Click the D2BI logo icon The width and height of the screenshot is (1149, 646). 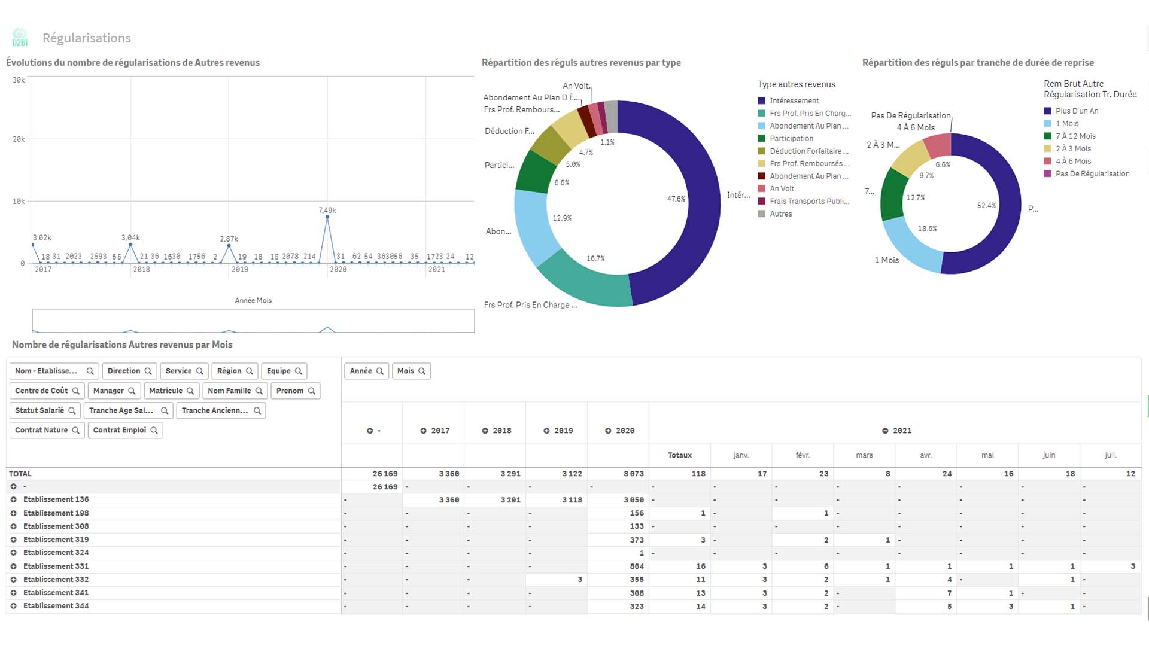tap(20, 37)
